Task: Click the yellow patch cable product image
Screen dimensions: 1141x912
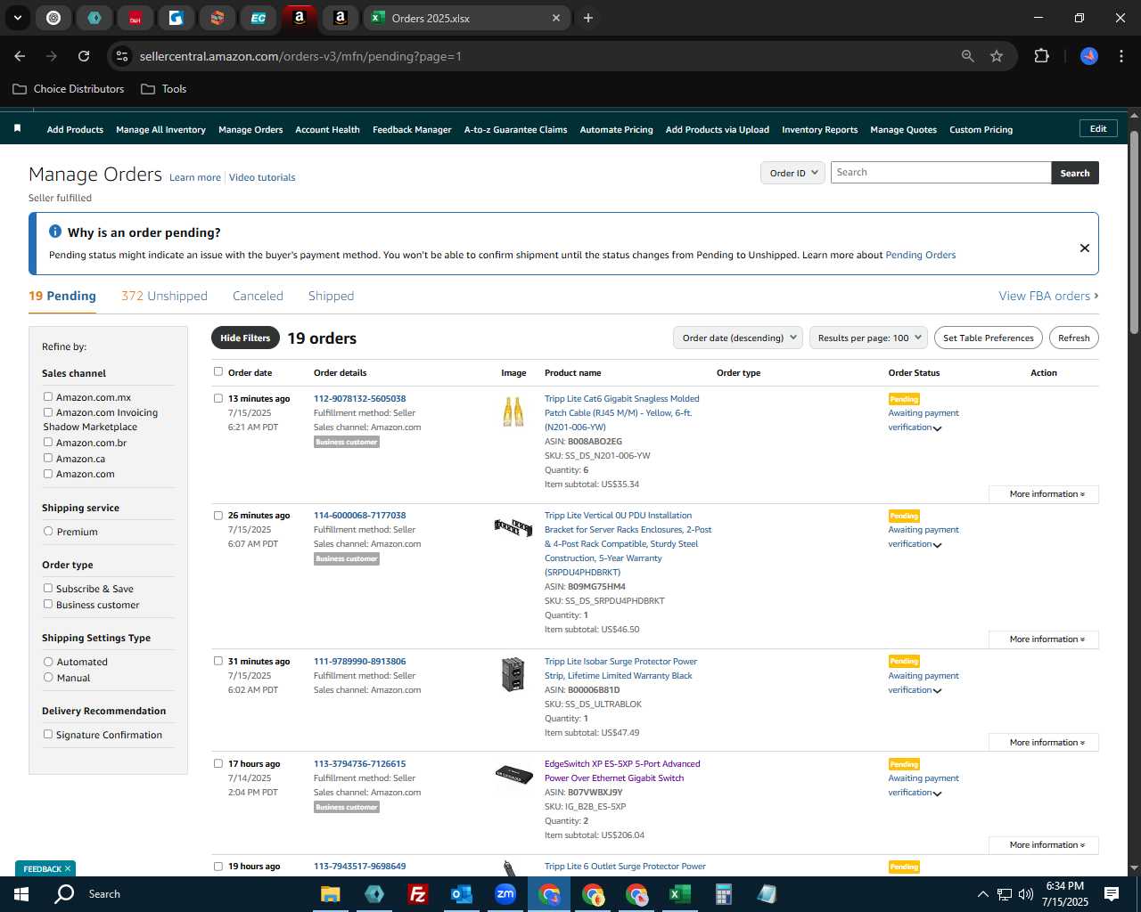Action: click(513, 412)
